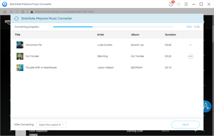The height and width of the screenshot is (136, 214).
Task: Click Trouble With A Heartbreak cover thumbnail
Action: pos(20,67)
